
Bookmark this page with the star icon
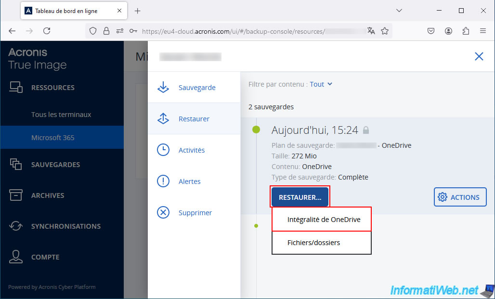point(385,31)
